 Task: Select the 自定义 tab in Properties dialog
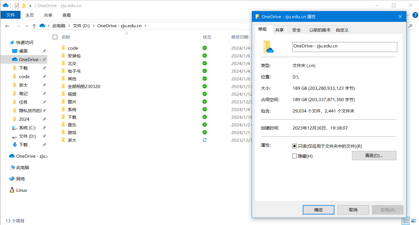[342, 30]
